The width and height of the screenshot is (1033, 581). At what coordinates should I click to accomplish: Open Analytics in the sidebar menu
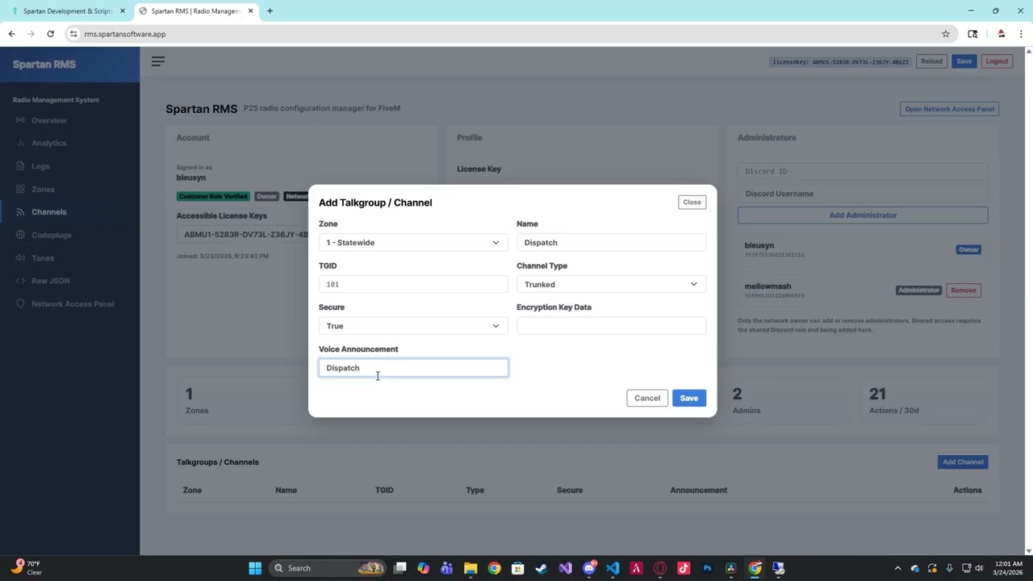[49, 143]
